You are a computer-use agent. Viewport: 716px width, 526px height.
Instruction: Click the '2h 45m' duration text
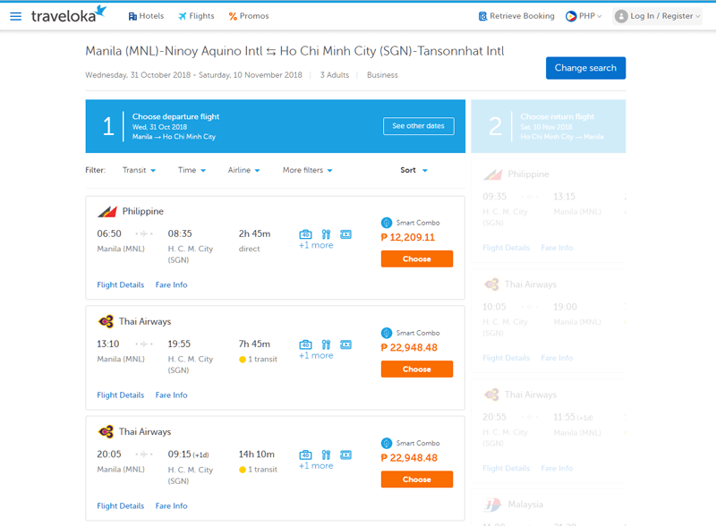coord(255,233)
